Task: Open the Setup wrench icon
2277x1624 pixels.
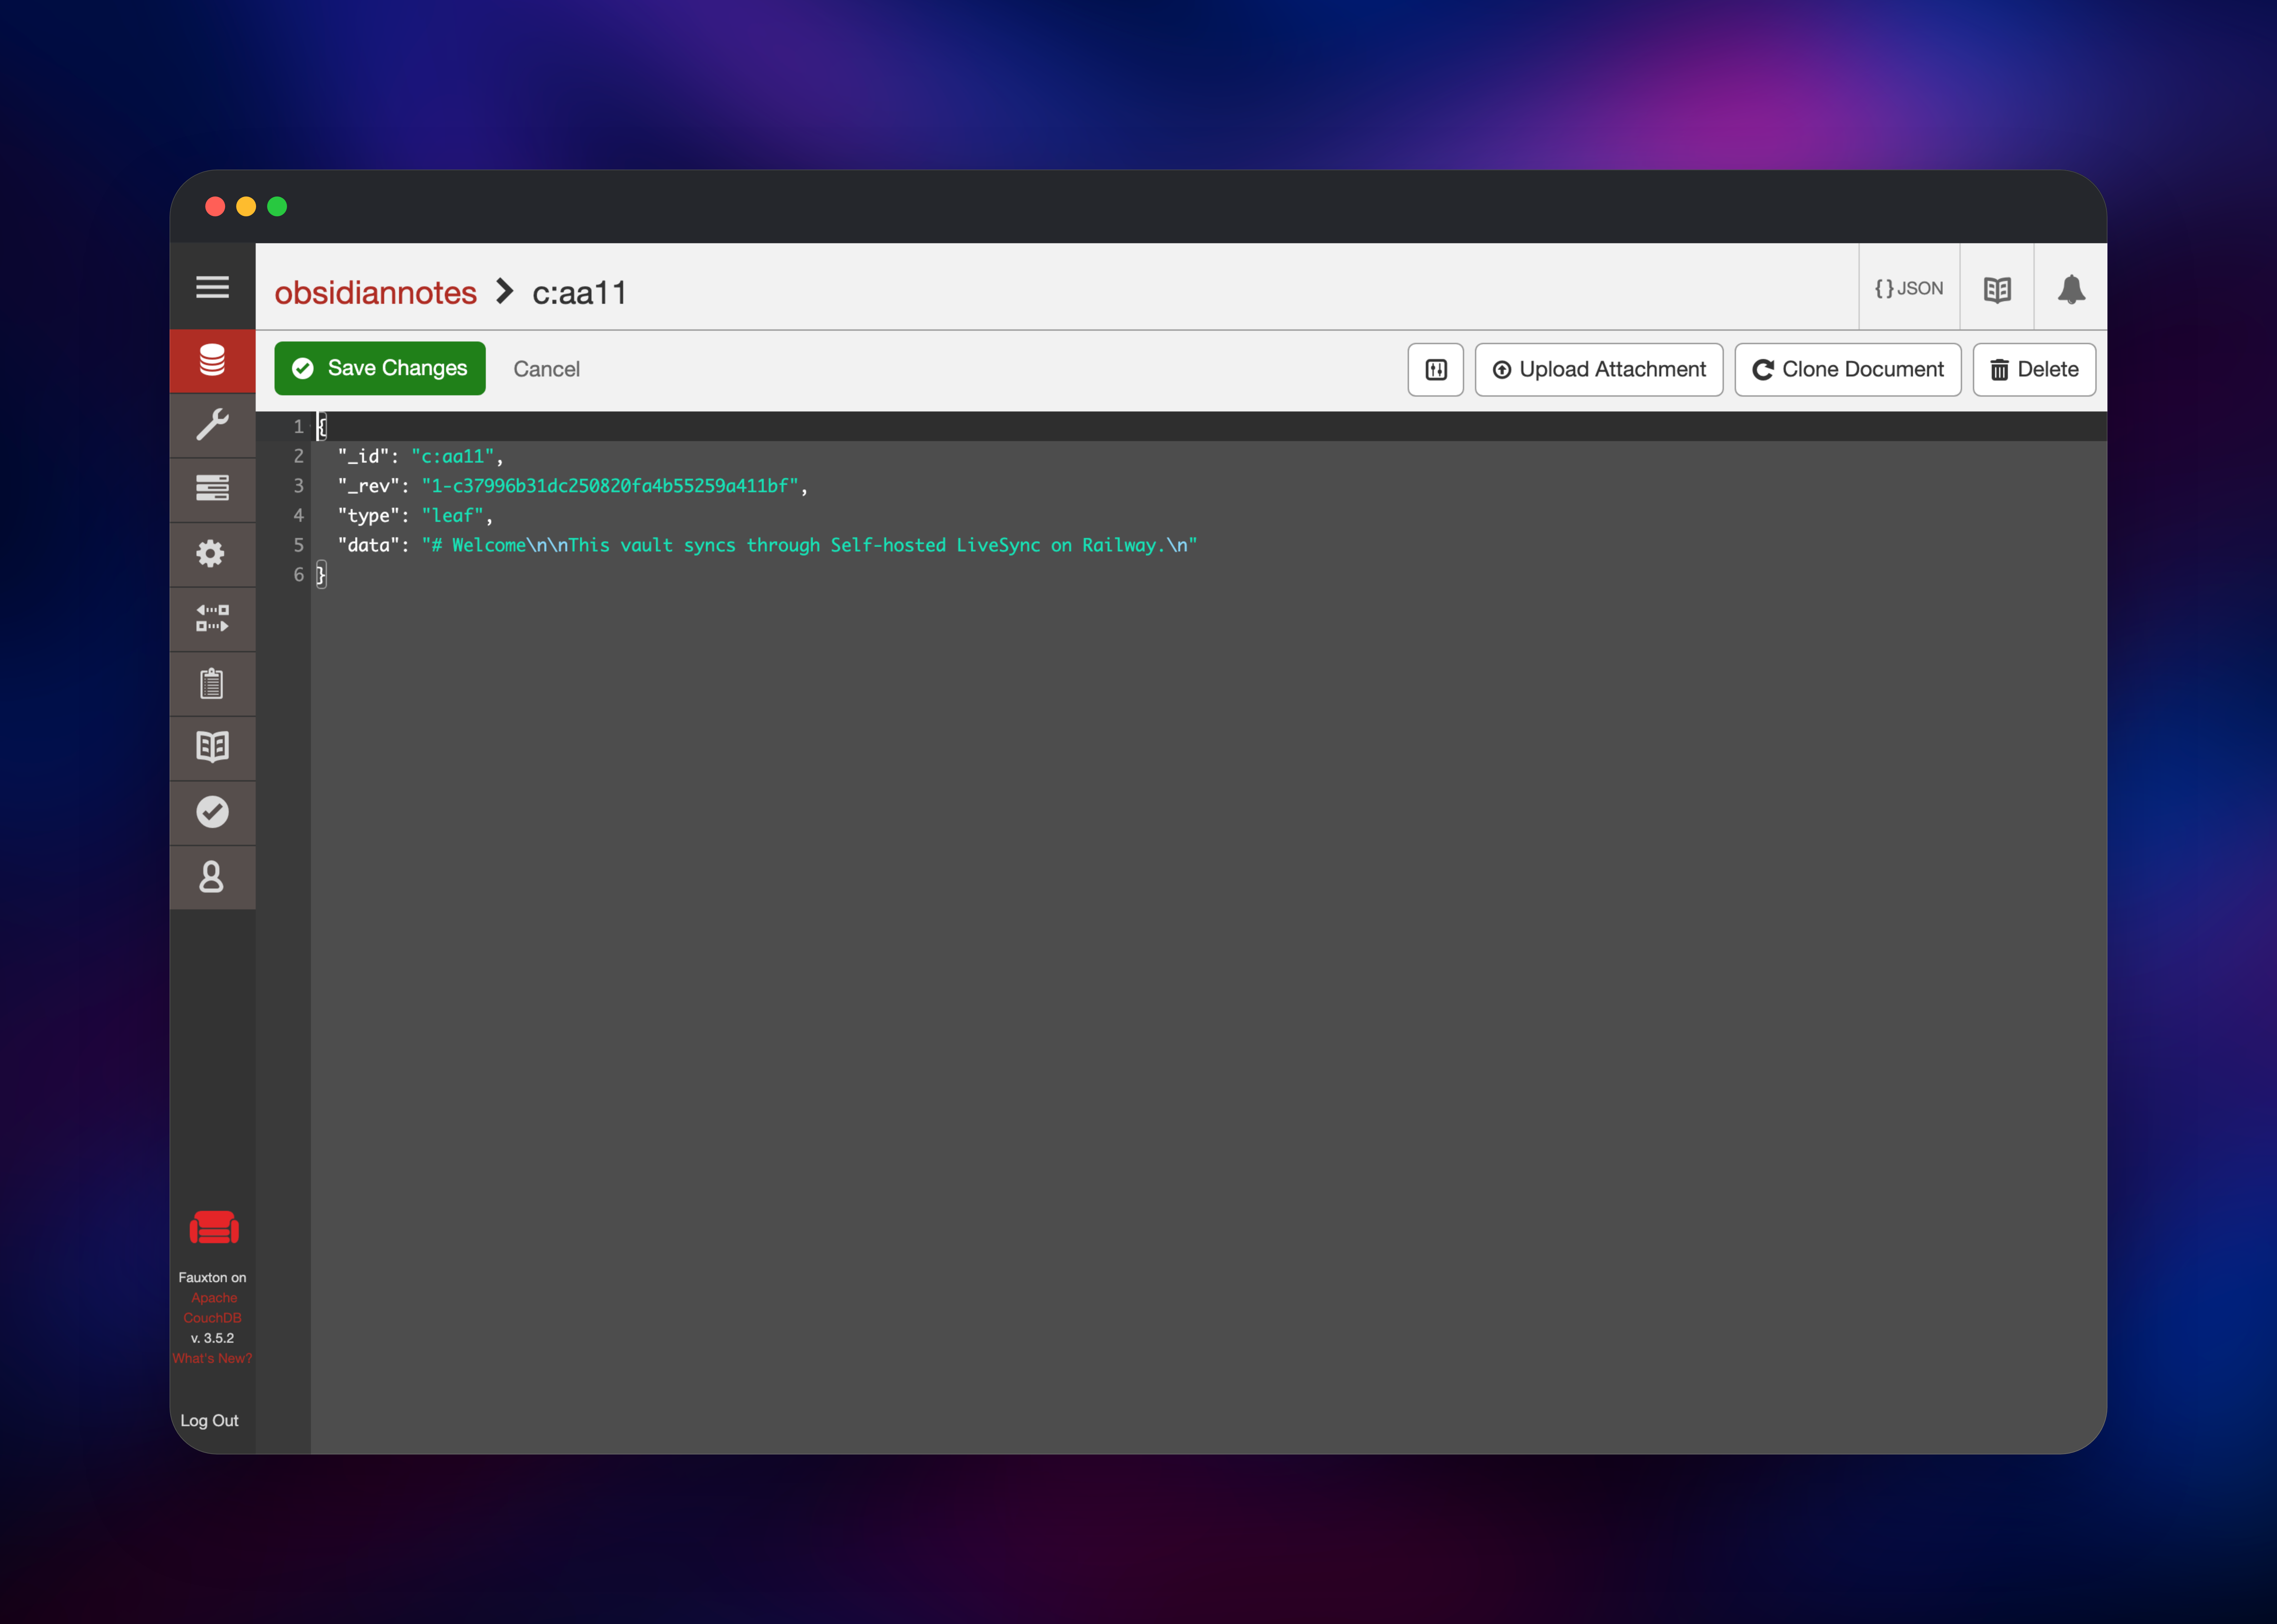Action: click(x=212, y=425)
